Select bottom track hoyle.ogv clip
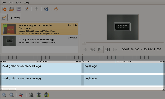This screenshot has width=165, height=99. [123, 80]
